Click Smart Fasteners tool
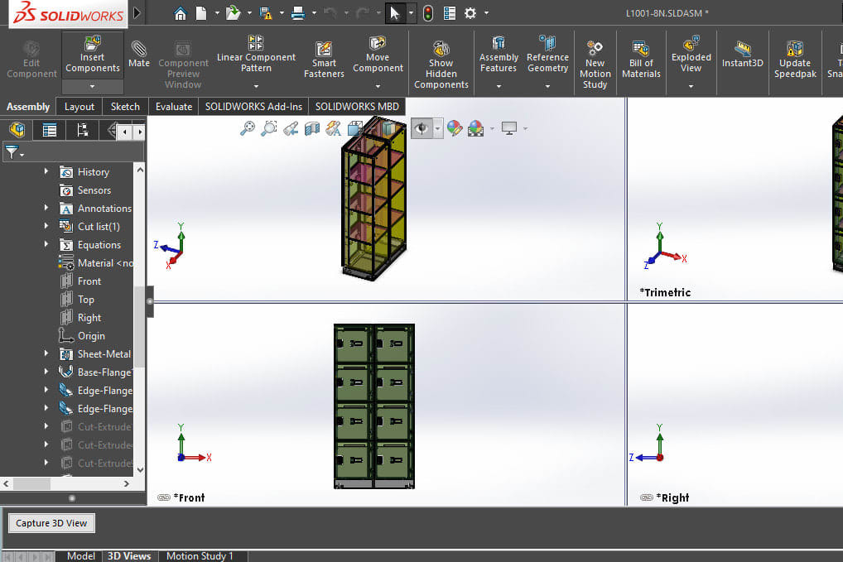 [324, 60]
